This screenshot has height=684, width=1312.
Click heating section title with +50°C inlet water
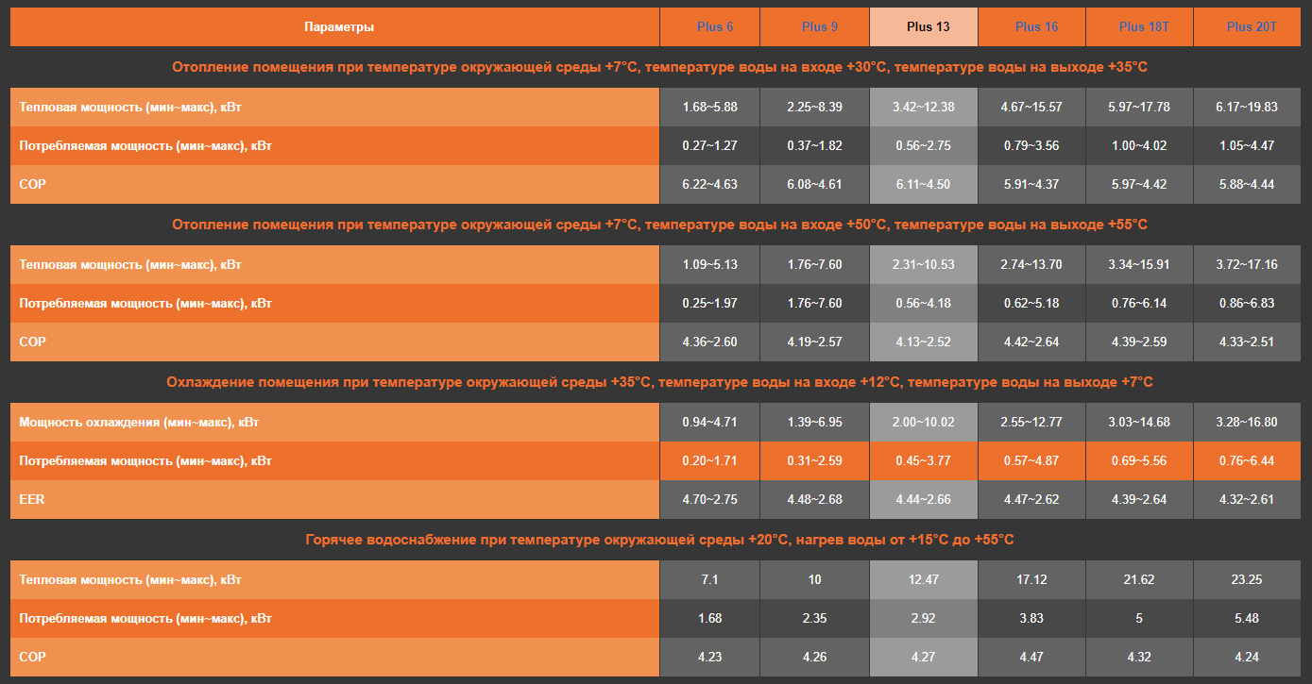pyautogui.click(x=659, y=225)
